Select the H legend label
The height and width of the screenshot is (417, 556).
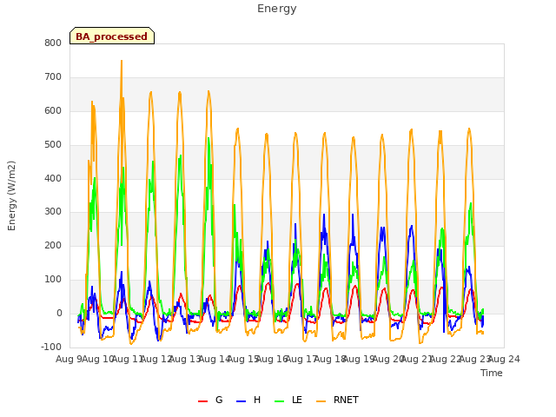[x=257, y=400]
